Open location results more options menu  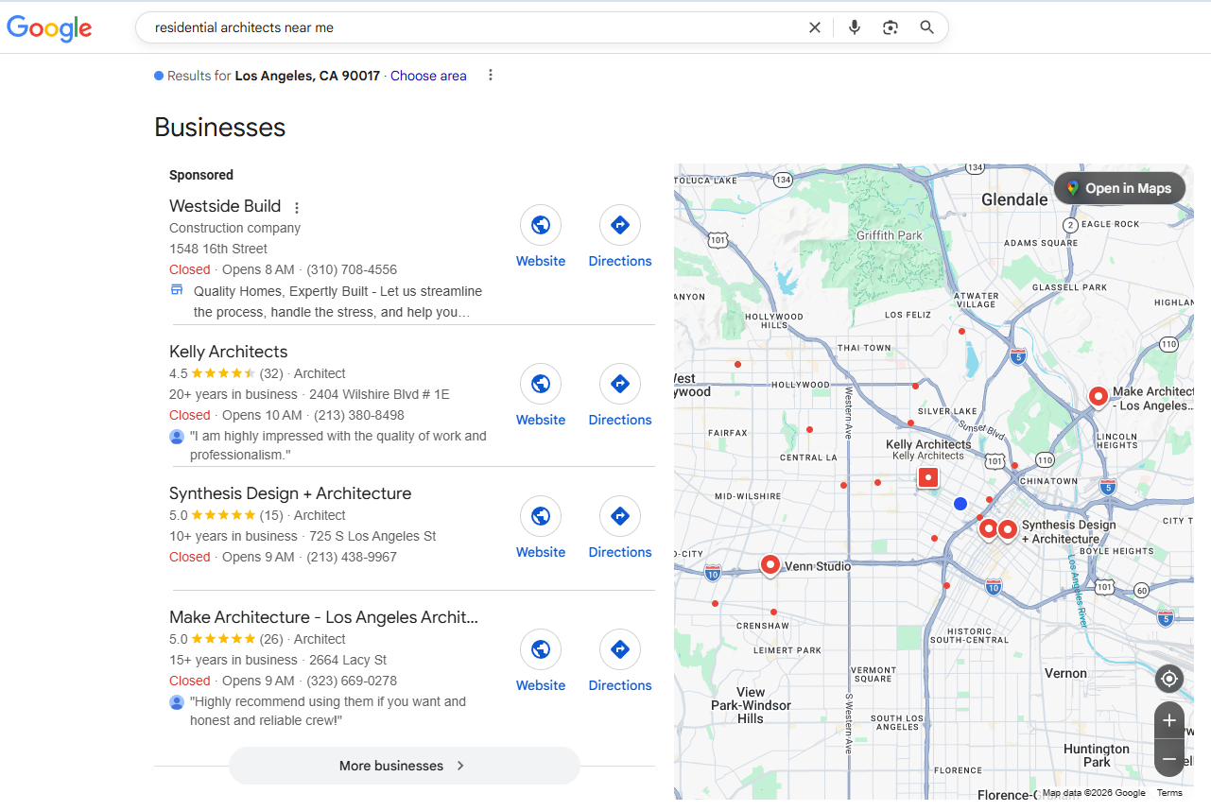tap(490, 76)
